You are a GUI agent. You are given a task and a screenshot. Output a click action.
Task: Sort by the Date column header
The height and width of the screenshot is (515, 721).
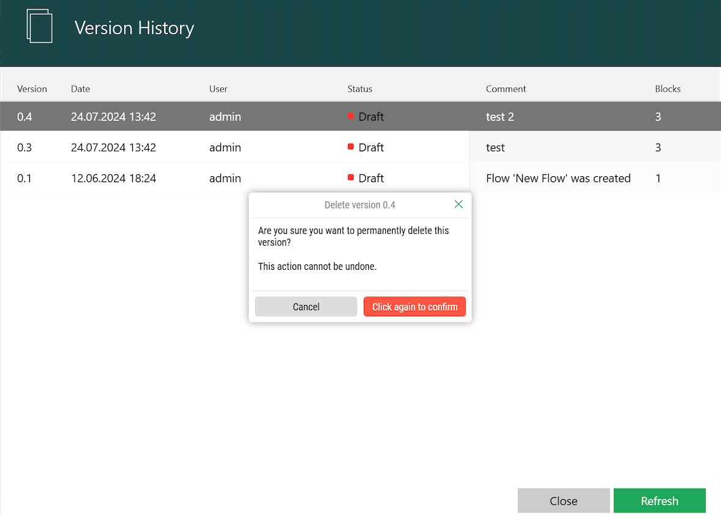tap(81, 89)
